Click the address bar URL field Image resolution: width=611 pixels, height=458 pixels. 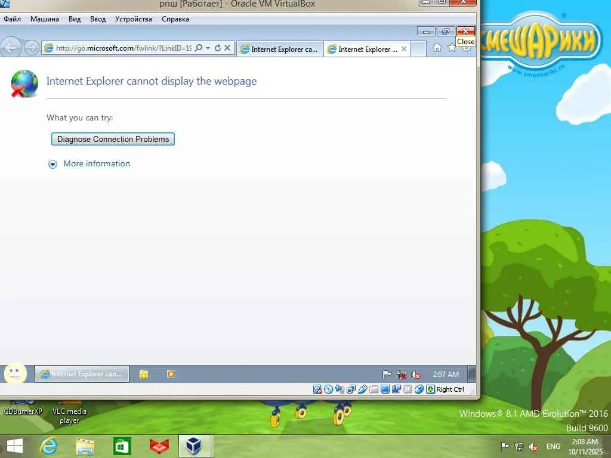click(x=123, y=48)
